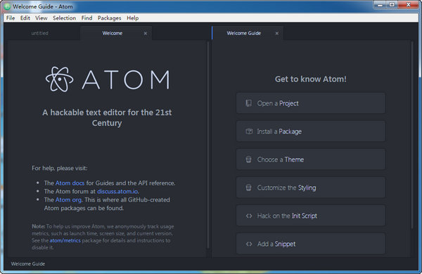Open the Atom docs link
Image resolution: width=422 pixels, height=274 pixels.
pos(70,183)
